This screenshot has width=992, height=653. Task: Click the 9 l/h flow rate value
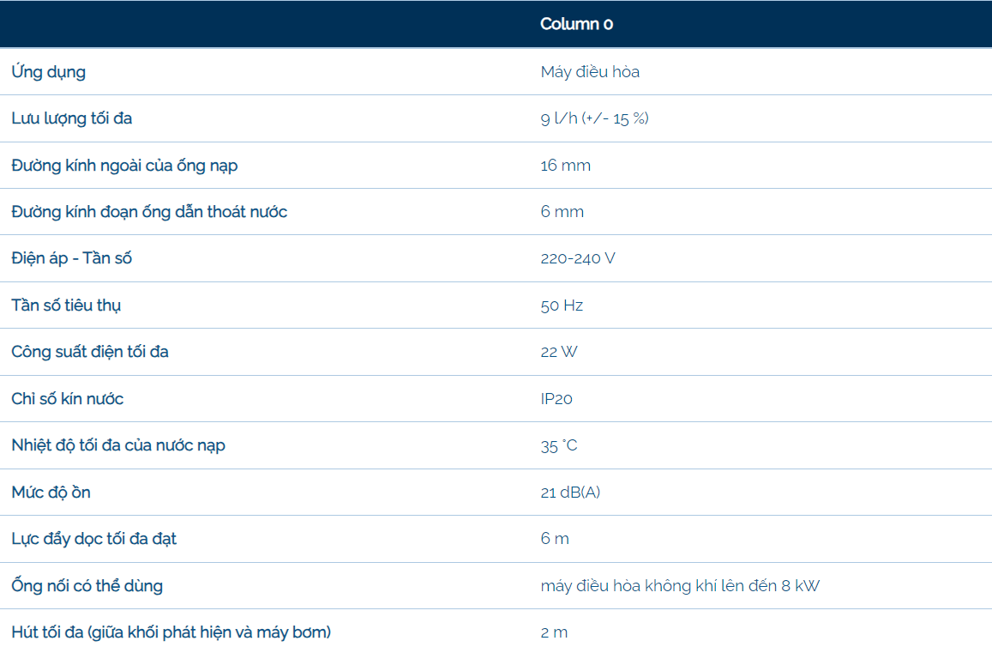594,118
